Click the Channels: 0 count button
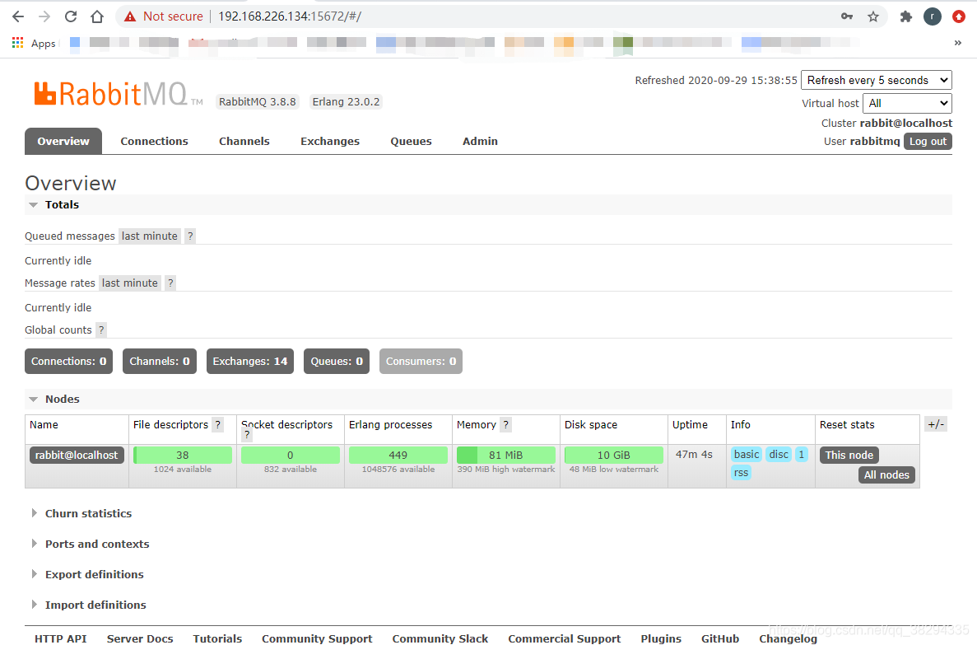Image resolution: width=977 pixels, height=645 pixels. (160, 361)
